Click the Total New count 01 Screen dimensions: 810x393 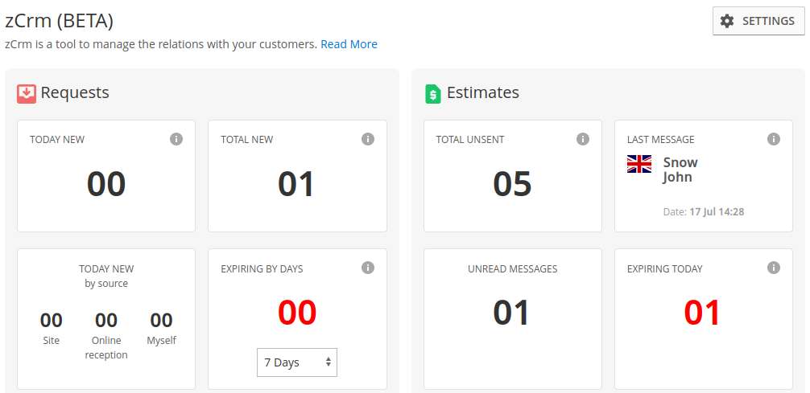point(296,184)
